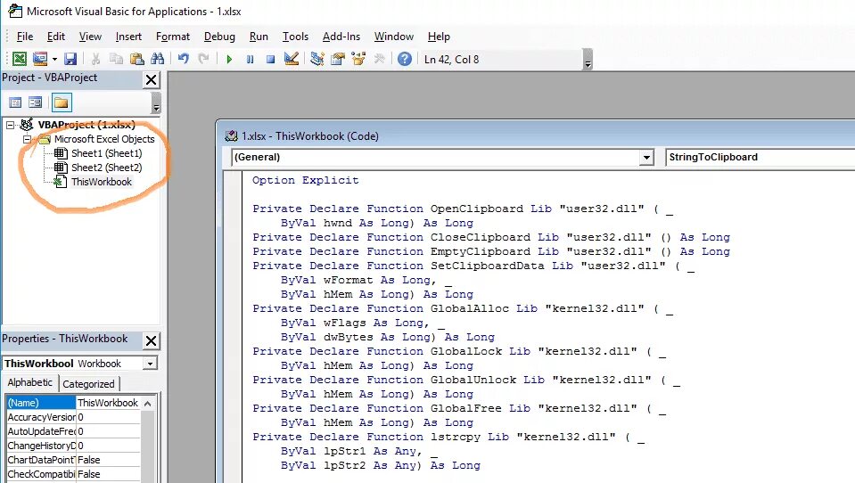This screenshot has width=855, height=483.
Task: Close the Properties - ThisWorkbook panel
Action: tap(151, 341)
